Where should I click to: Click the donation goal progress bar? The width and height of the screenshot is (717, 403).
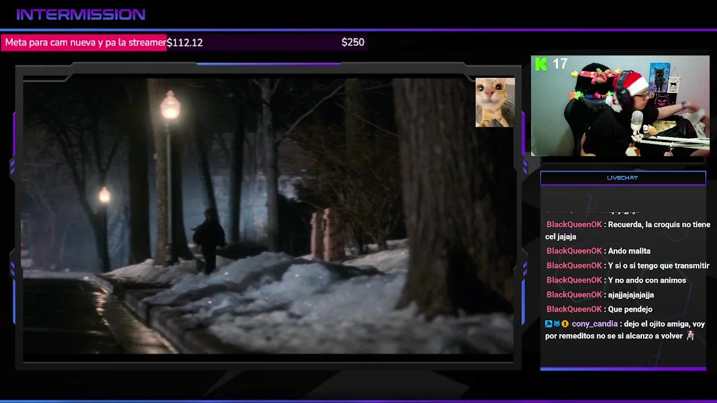click(x=184, y=43)
